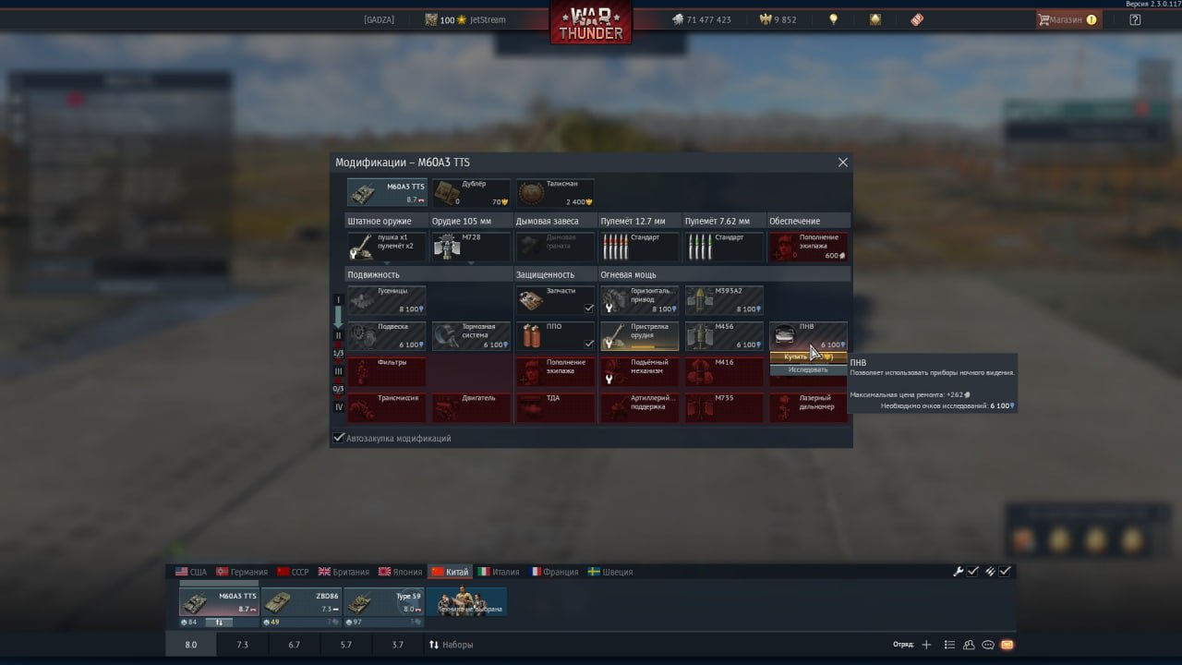Pick the Пристрелка орудия modification
Screen dimensions: 1182x665
click(640, 336)
